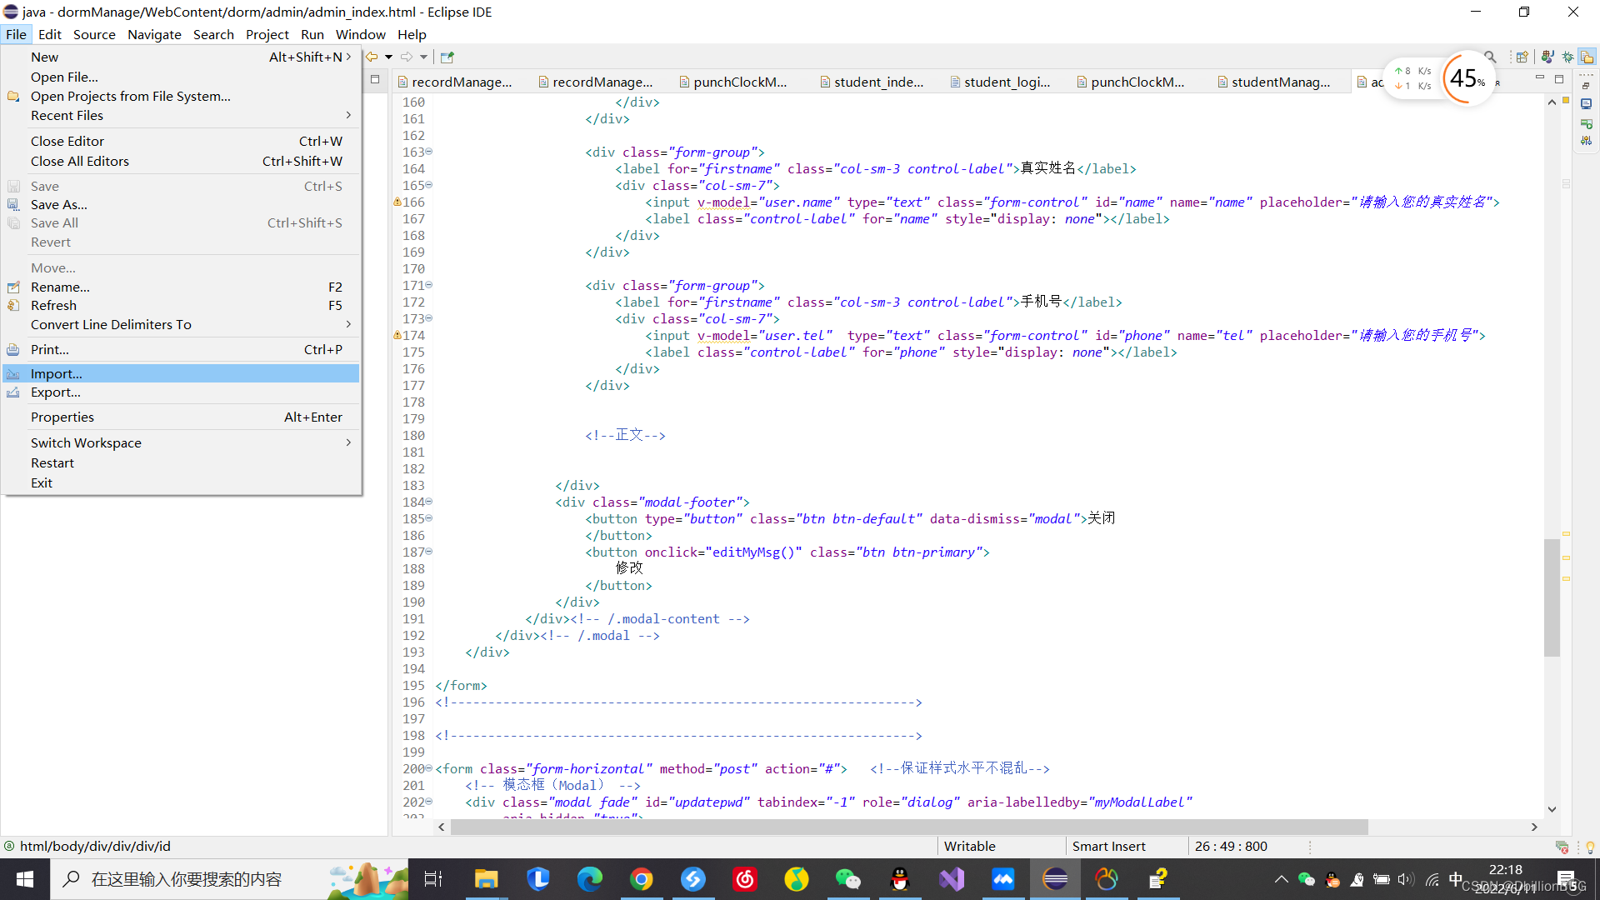Click the yellow overview ruler summary square
The height and width of the screenshot is (900, 1600).
click(1566, 100)
